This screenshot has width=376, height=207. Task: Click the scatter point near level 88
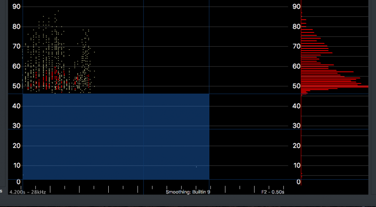(58, 11)
